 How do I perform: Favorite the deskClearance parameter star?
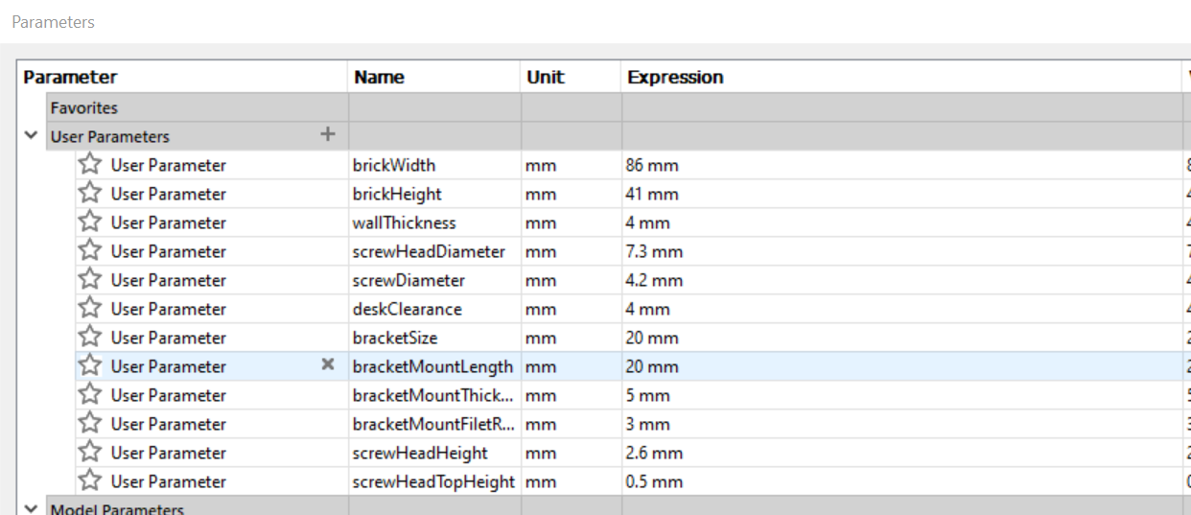(x=90, y=308)
